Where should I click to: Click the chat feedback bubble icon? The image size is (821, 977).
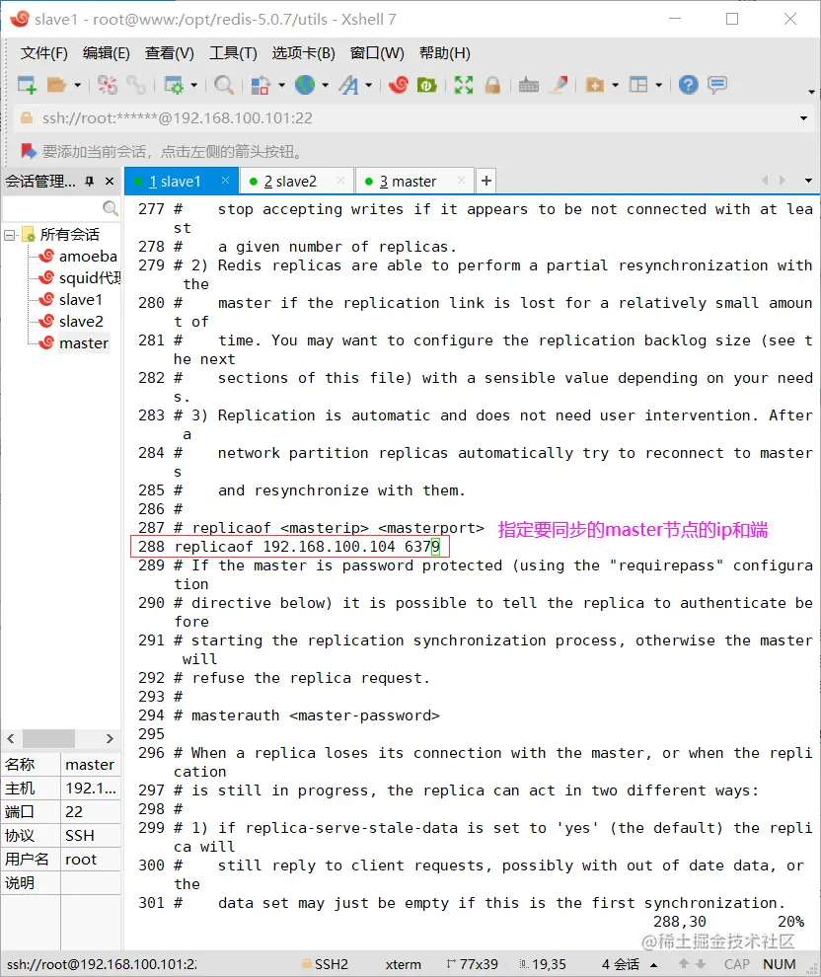coord(717,85)
